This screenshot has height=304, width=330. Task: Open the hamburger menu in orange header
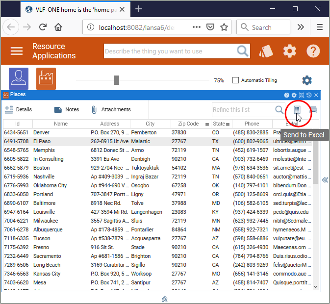click(17, 51)
